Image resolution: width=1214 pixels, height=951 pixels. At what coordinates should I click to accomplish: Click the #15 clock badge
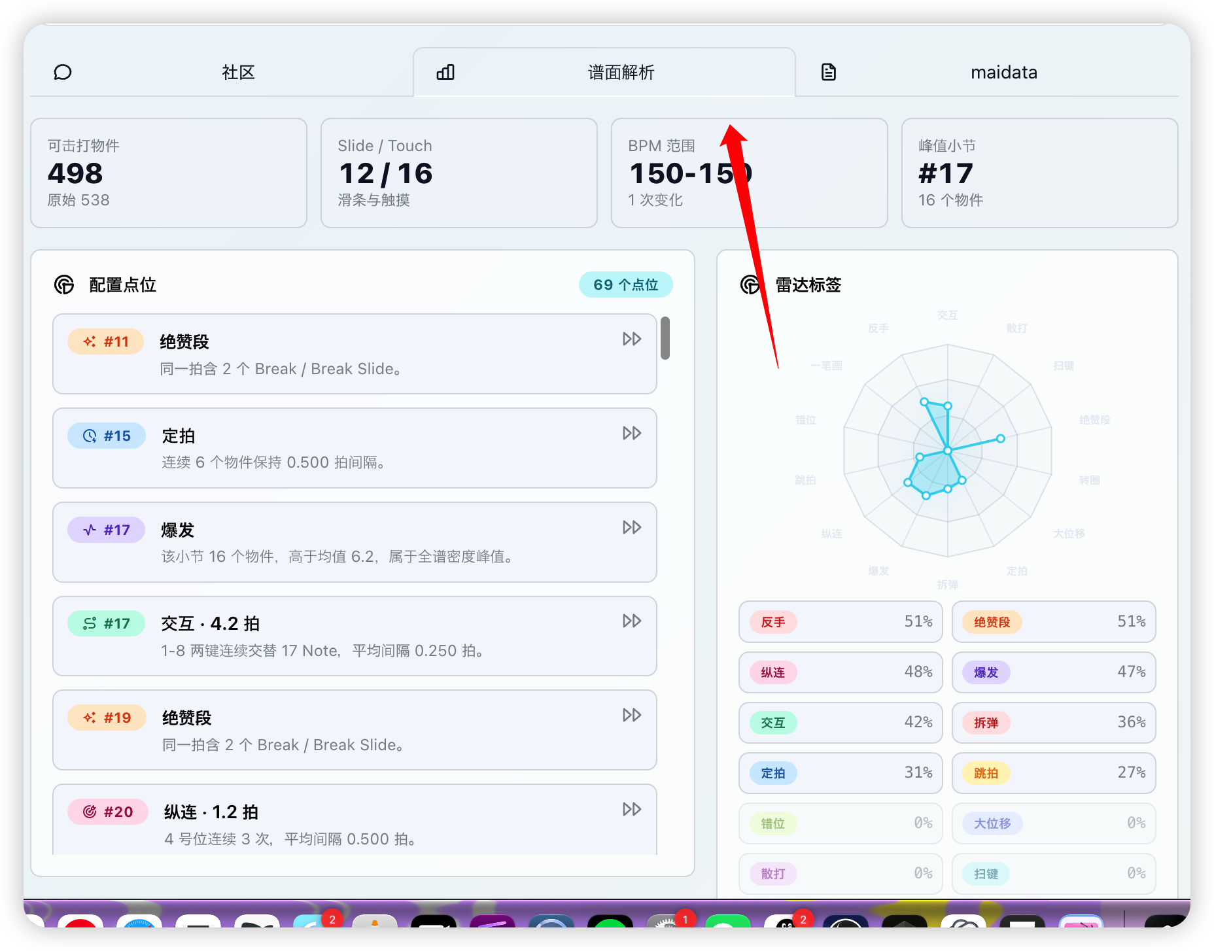click(107, 436)
